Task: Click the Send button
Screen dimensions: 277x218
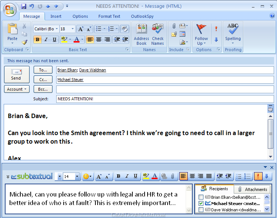Action: point(17,74)
